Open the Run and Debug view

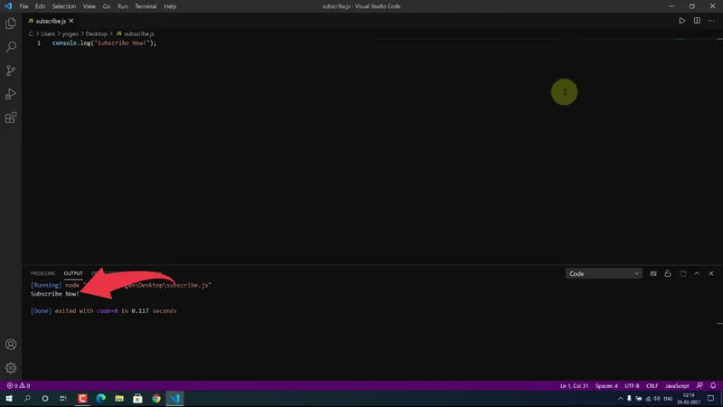(11, 94)
